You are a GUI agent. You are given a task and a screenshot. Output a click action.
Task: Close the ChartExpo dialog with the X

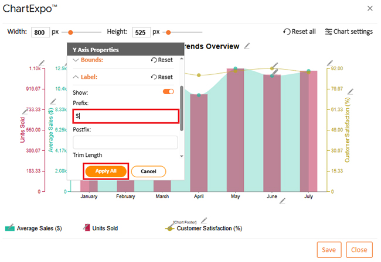(x=370, y=9)
